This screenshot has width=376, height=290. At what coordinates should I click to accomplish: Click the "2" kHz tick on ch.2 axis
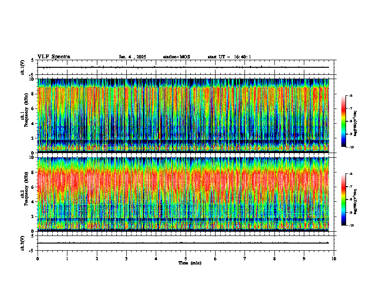pyautogui.click(x=33, y=217)
